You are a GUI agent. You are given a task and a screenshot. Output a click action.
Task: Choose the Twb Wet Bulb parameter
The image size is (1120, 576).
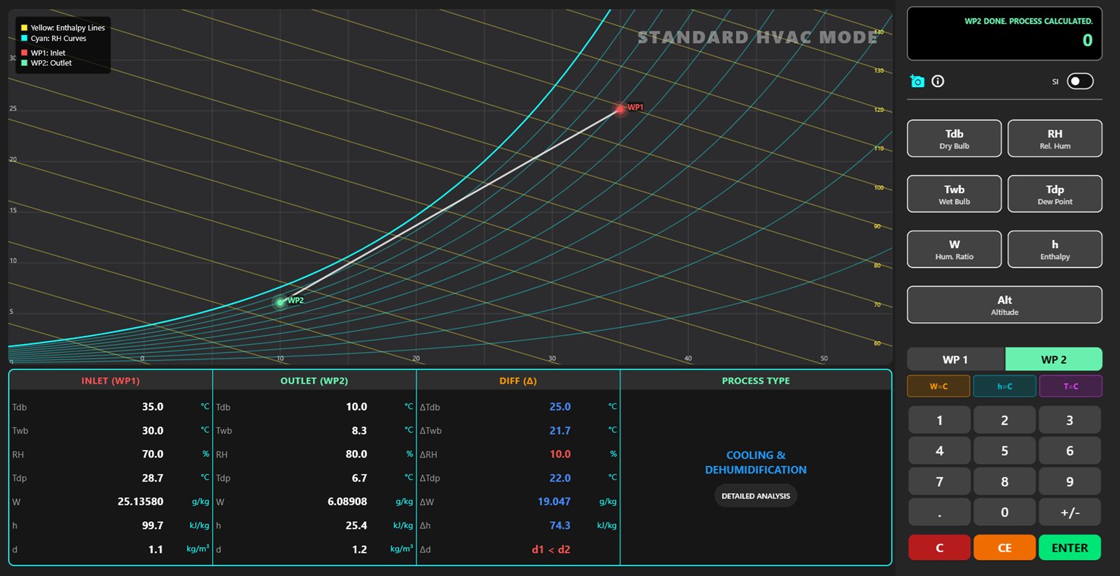pyautogui.click(x=954, y=194)
